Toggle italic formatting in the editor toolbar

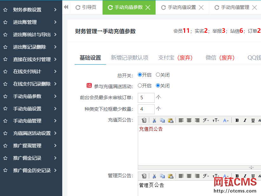click(x=244, y=121)
